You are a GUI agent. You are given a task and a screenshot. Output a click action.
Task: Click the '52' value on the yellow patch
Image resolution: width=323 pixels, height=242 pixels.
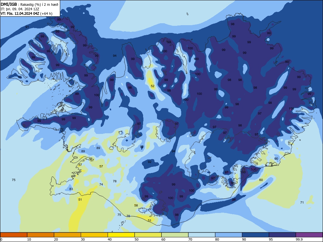coord(152,86)
